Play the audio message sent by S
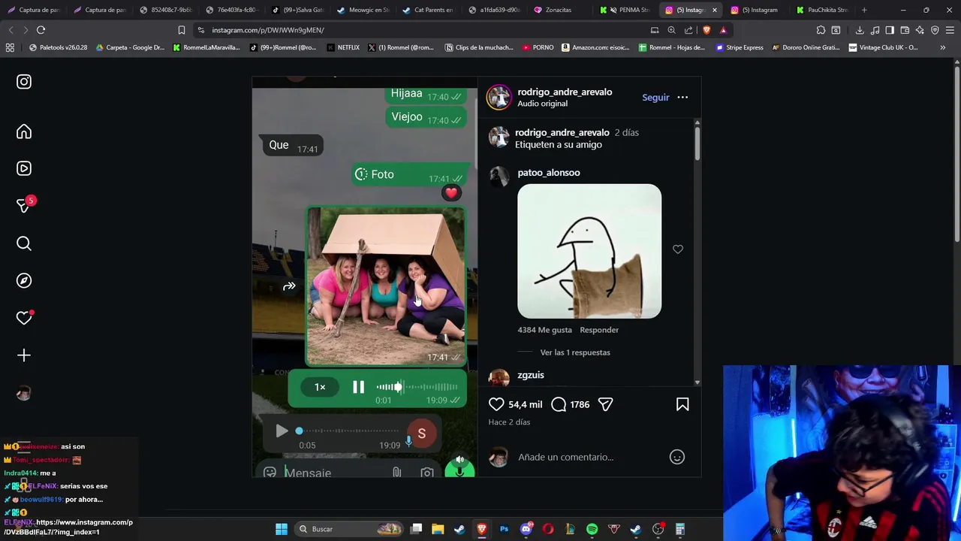The height and width of the screenshot is (541, 961). pyautogui.click(x=282, y=431)
